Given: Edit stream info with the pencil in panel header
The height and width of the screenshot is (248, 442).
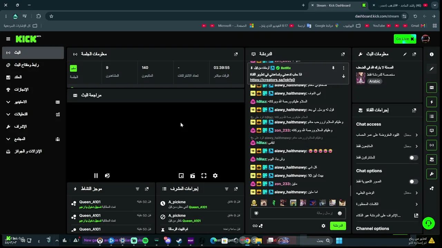Looking at the screenshot, I should click(x=405, y=54).
